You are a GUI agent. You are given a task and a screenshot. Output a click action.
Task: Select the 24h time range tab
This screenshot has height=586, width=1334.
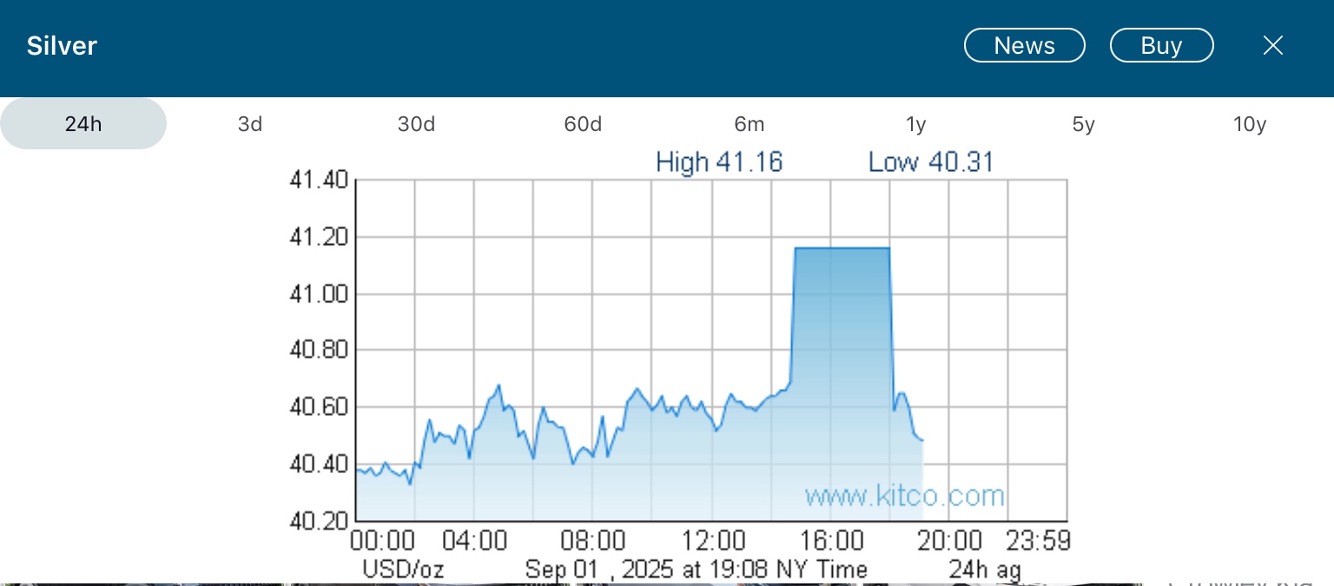83,124
